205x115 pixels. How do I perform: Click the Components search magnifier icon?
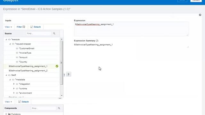pos(59,108)
